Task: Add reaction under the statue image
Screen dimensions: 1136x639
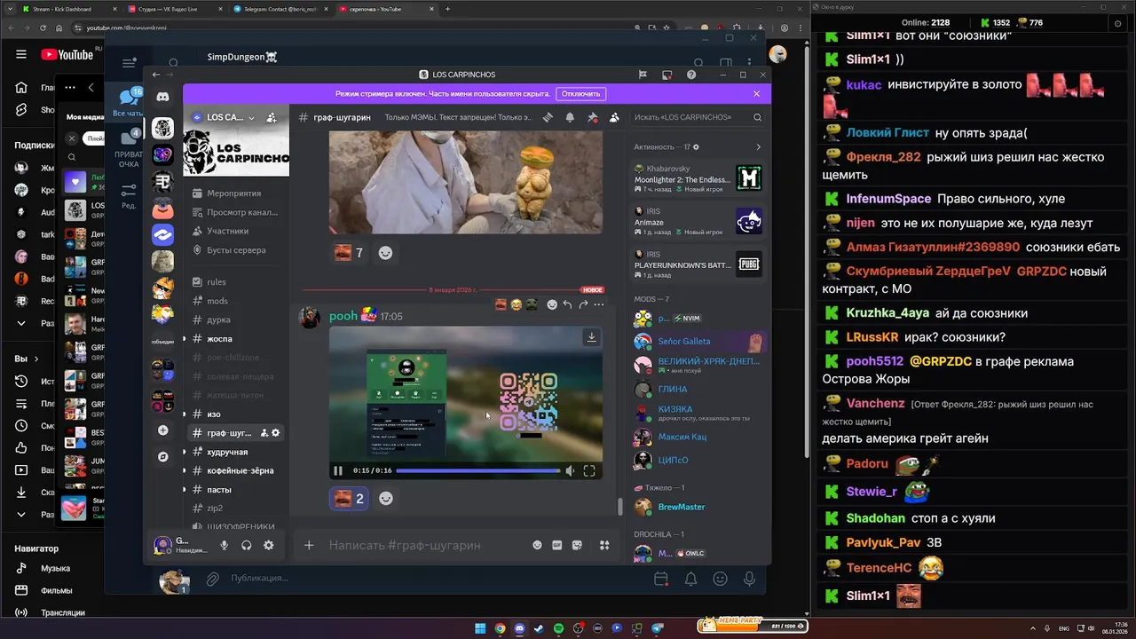Action: (385, 253)
